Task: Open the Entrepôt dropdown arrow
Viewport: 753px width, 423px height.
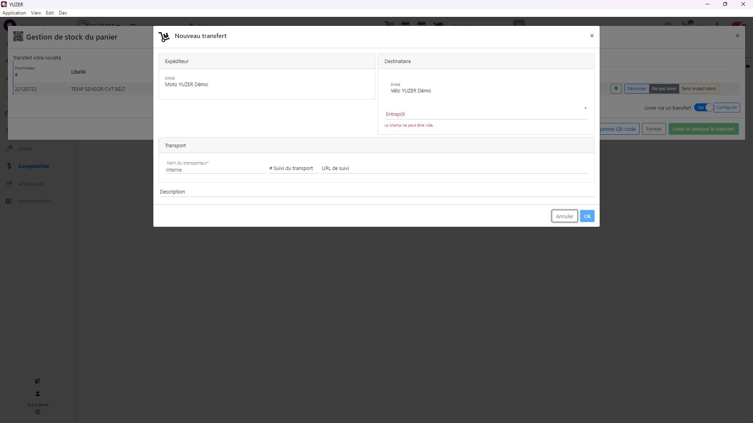Action: click(x=585, y=108)
